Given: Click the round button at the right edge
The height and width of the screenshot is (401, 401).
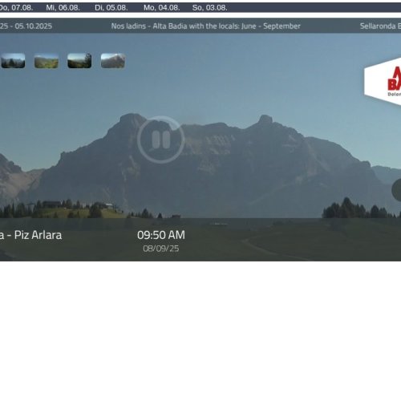Looking at the screenshot, I should click(x=396, y=190).
